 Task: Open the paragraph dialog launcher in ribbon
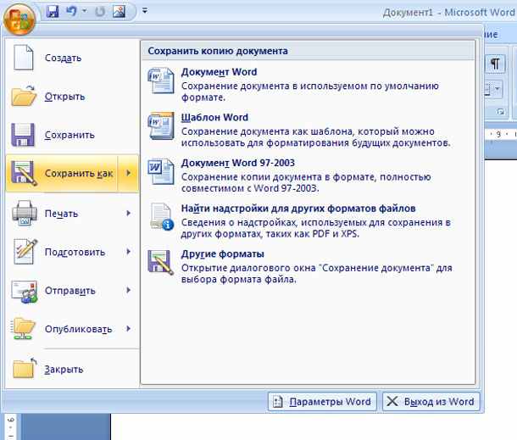[501, 112]
